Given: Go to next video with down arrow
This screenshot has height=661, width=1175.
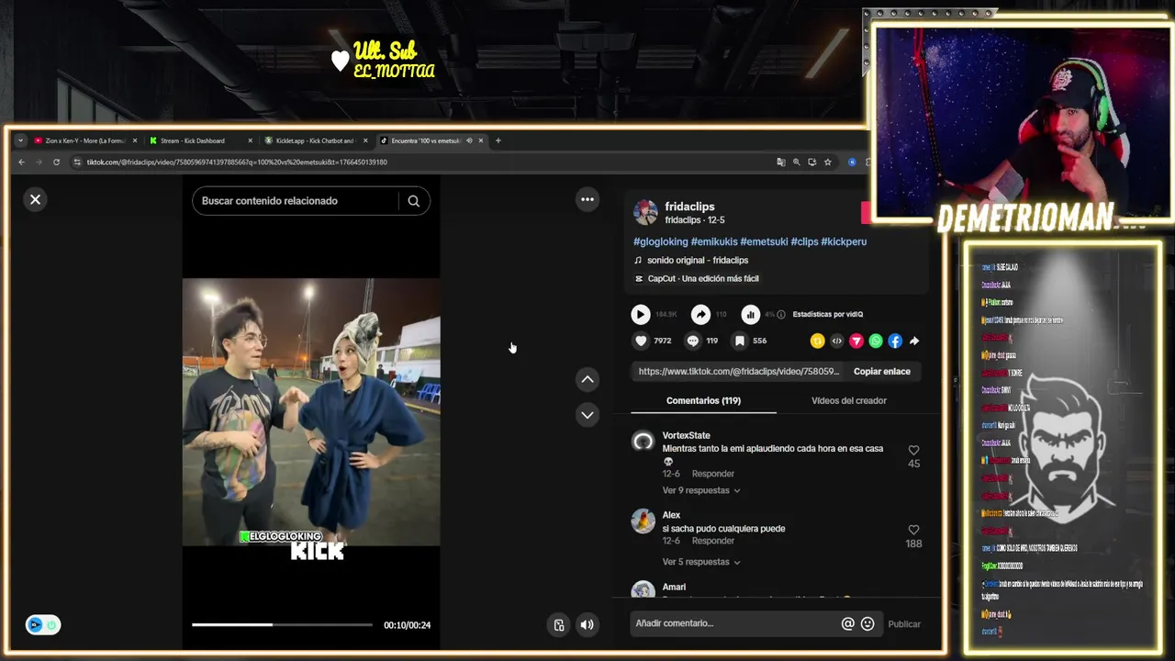Looking at the screenshot, I should click(x=587, y=415).
